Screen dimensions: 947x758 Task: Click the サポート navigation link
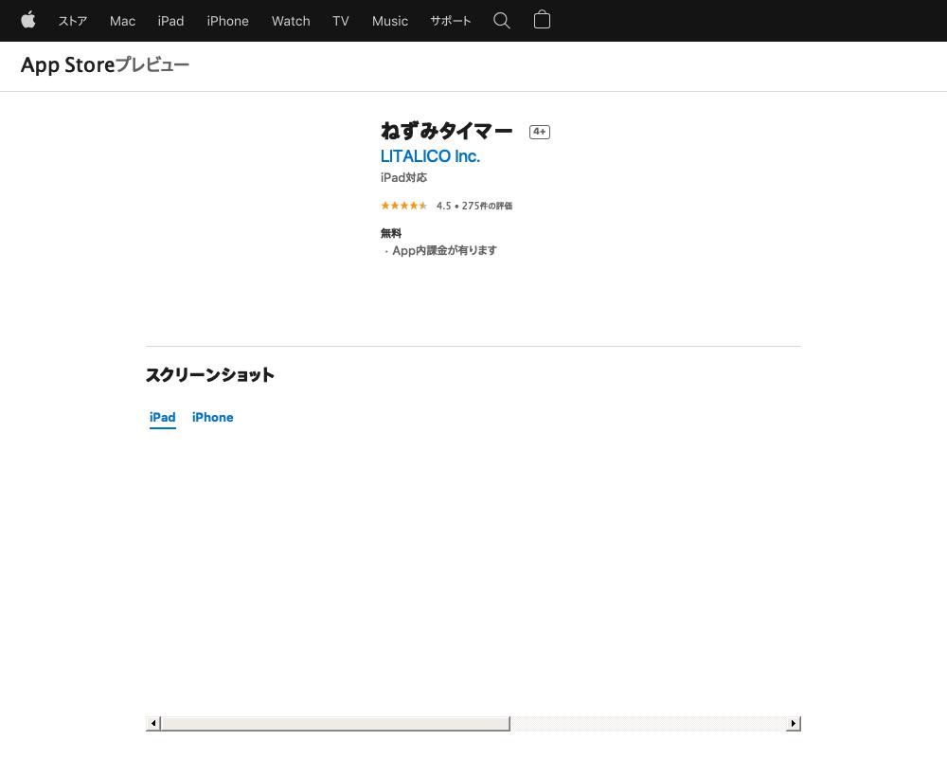(450, 21)
